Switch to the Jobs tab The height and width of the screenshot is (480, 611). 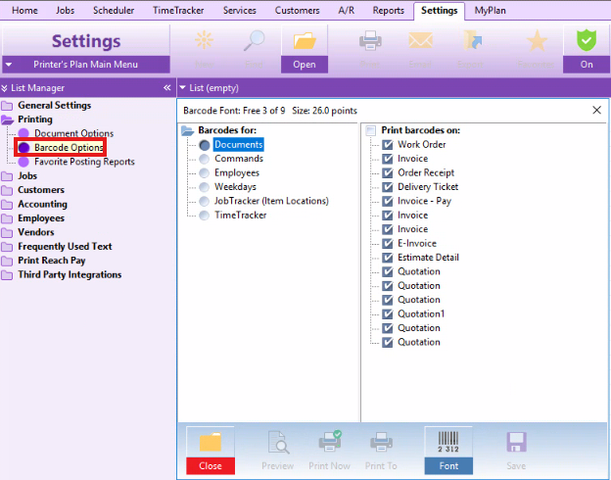tap(65, 11)
